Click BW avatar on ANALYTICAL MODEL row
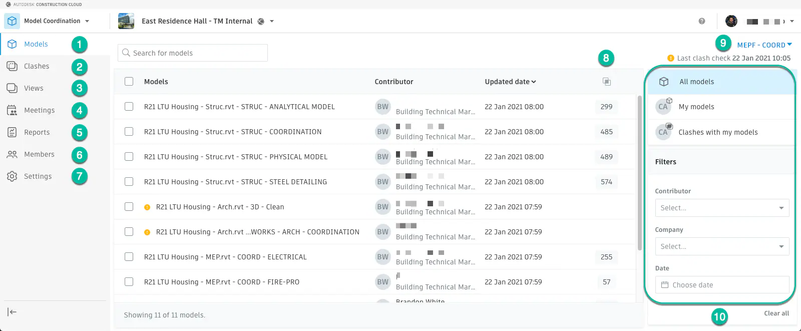801x331 pixels. click(383, 107)
